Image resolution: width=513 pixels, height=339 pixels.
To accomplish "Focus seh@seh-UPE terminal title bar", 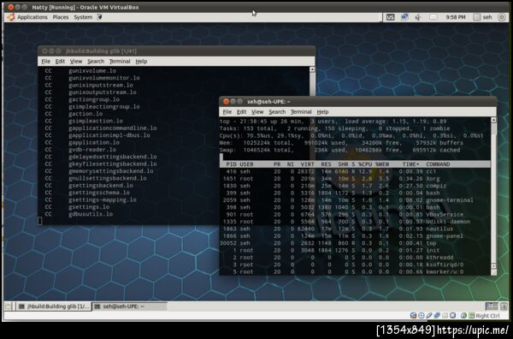I will tap(357, 102).
